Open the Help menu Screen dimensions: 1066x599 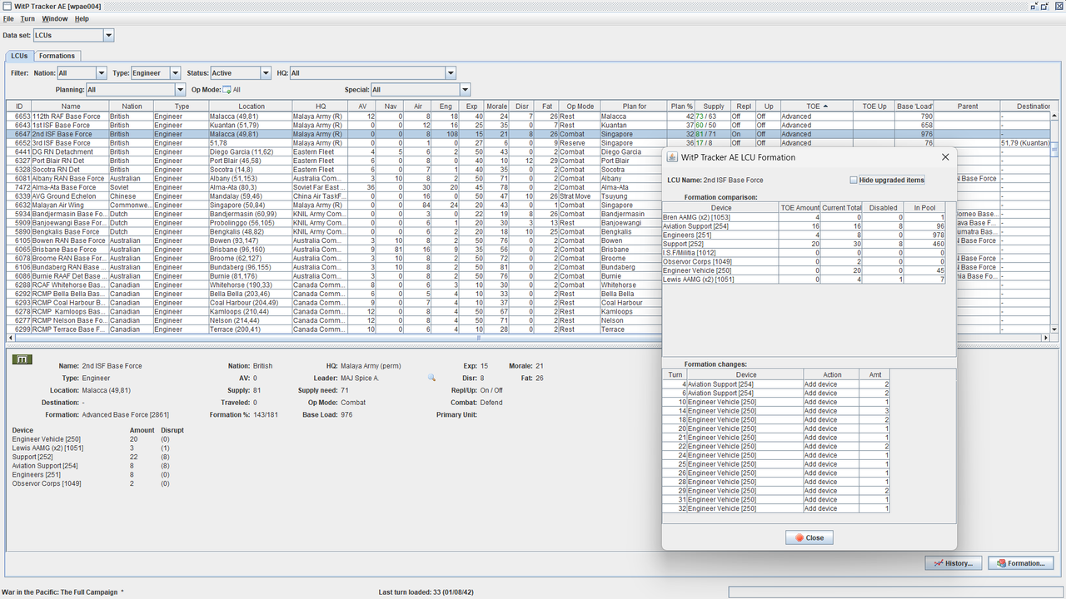82,18
